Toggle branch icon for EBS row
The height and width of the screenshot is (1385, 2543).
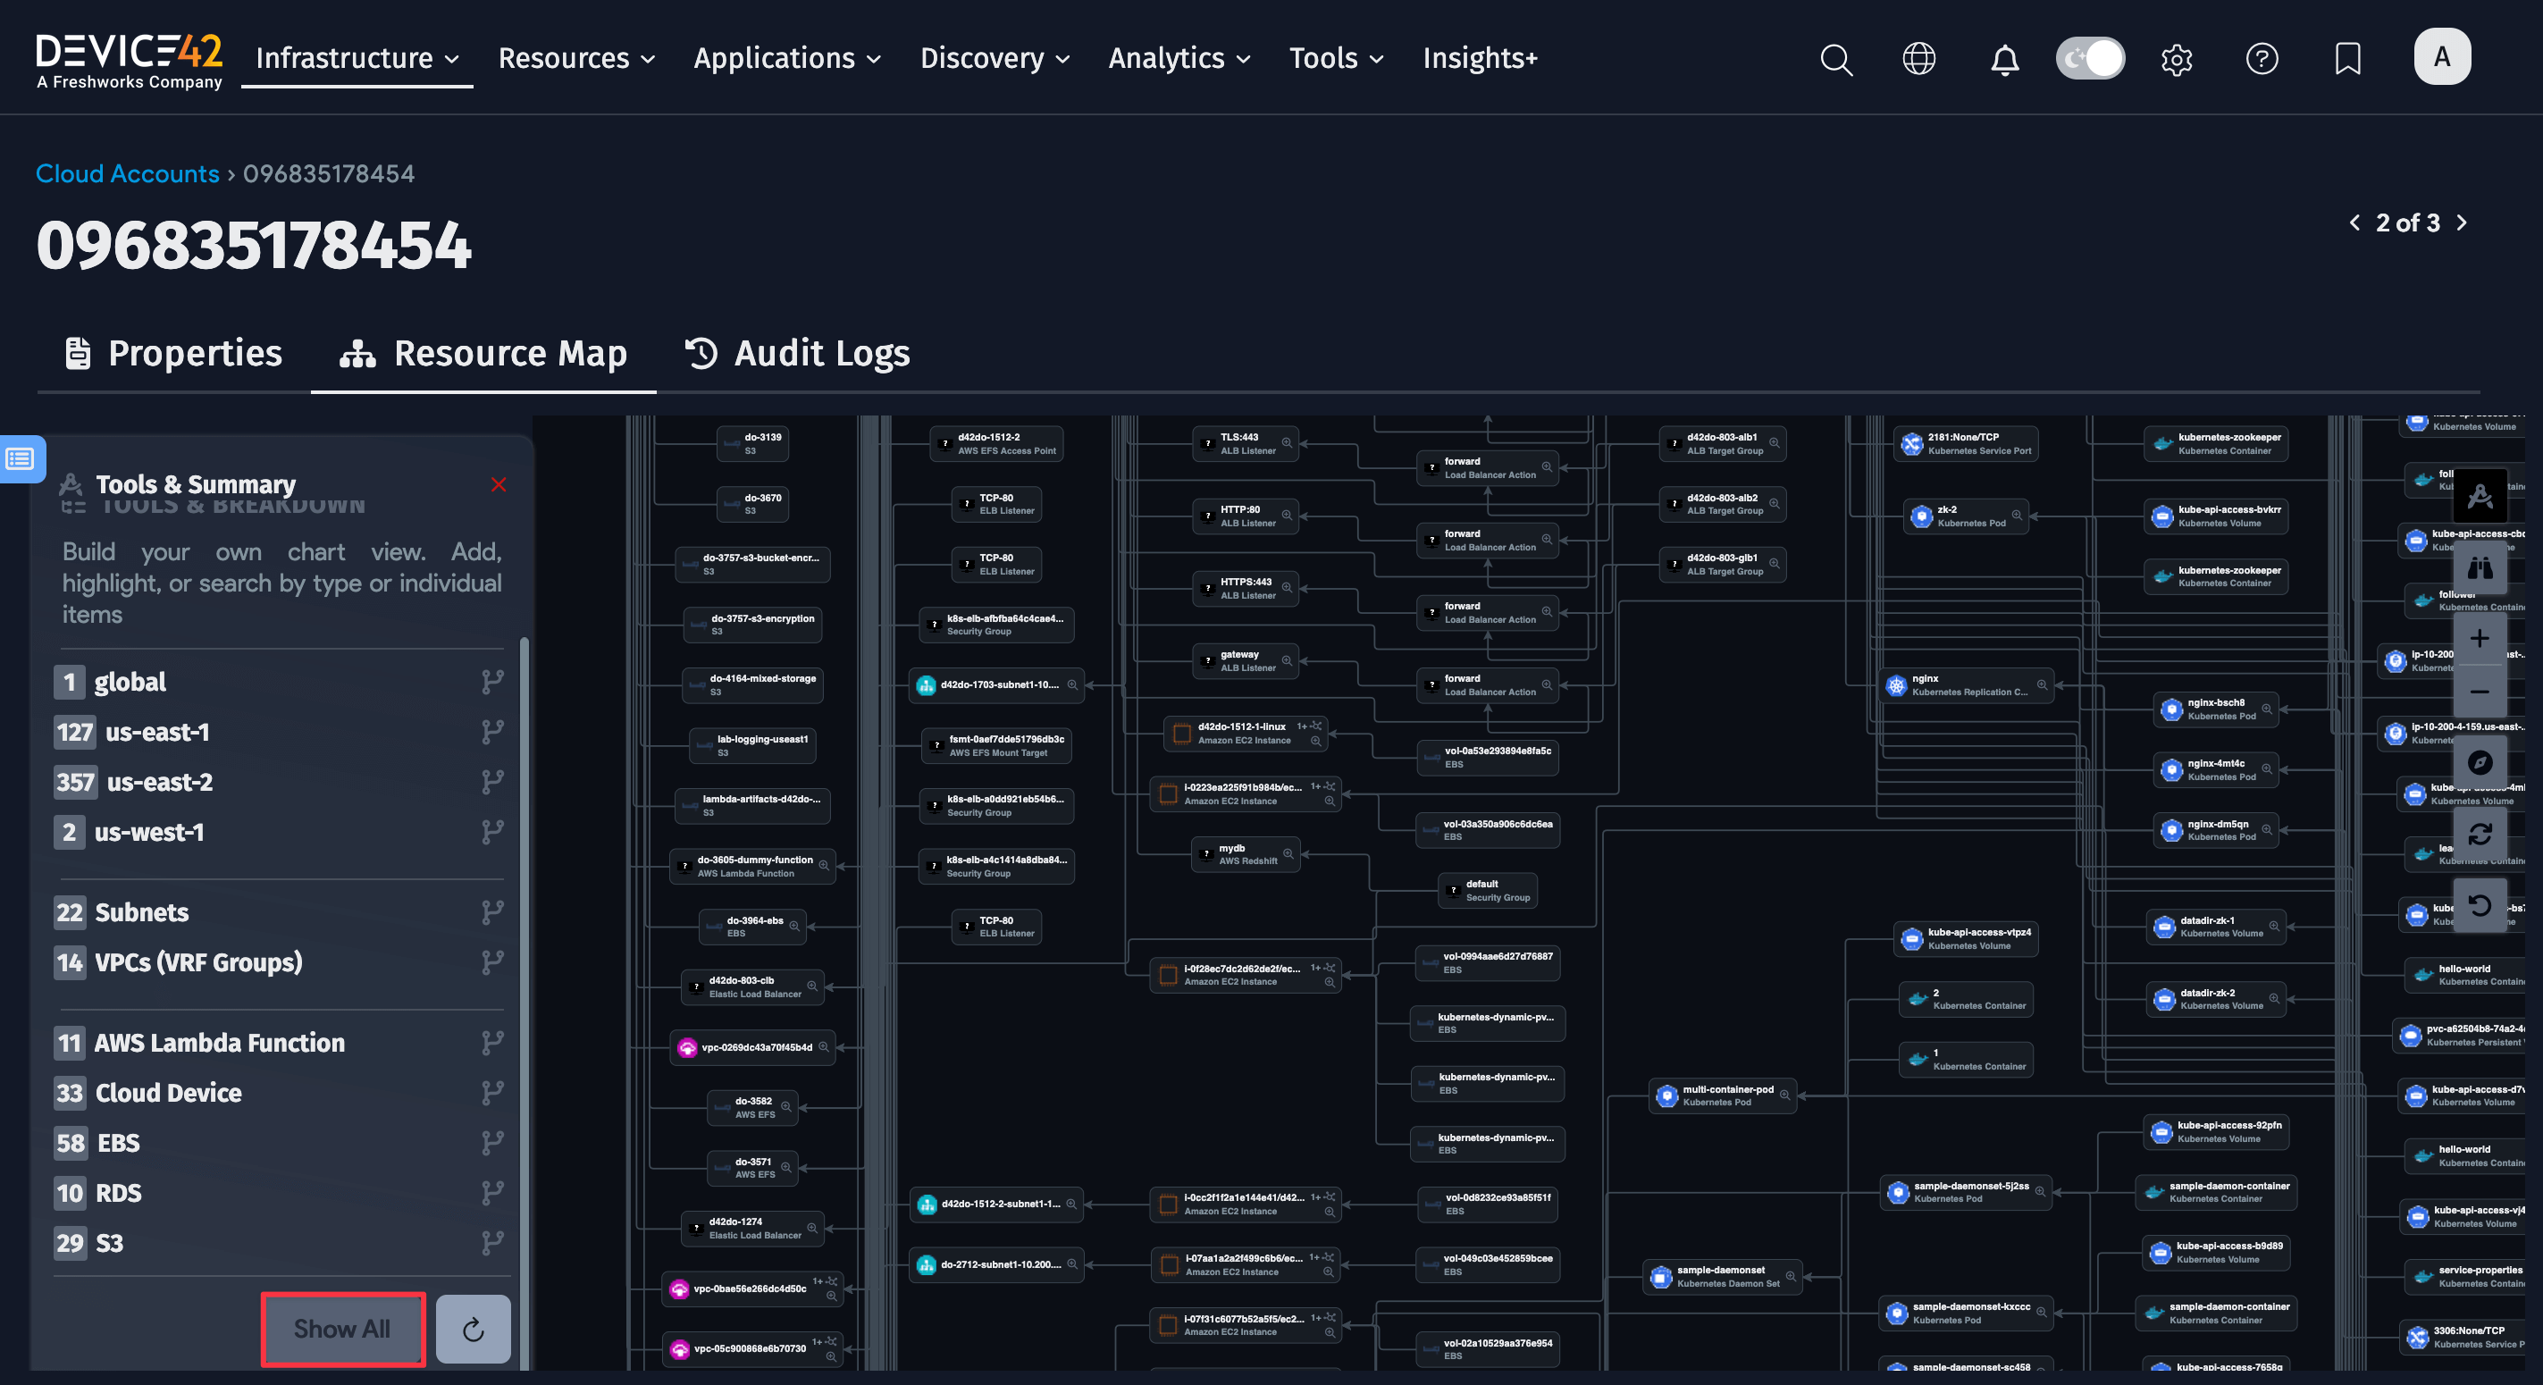491,1143
